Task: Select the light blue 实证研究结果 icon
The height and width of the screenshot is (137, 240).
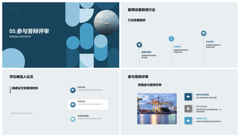Action: click(x=73, y=119)
